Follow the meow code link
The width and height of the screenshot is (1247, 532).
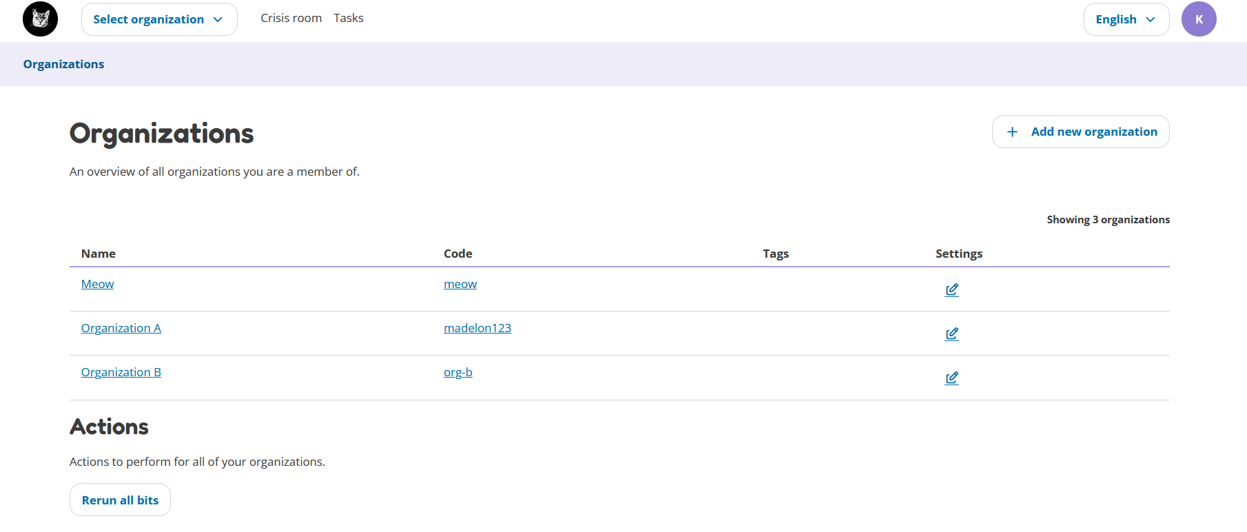click(460, 284)
